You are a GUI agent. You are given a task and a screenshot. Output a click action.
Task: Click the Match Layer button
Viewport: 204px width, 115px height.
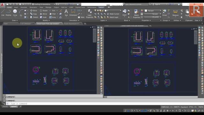click(x=113, y=17)
